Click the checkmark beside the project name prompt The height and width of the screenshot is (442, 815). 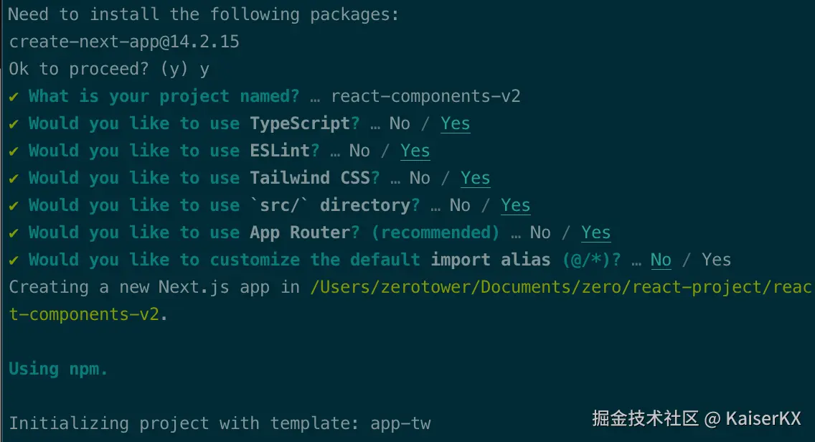14,97
